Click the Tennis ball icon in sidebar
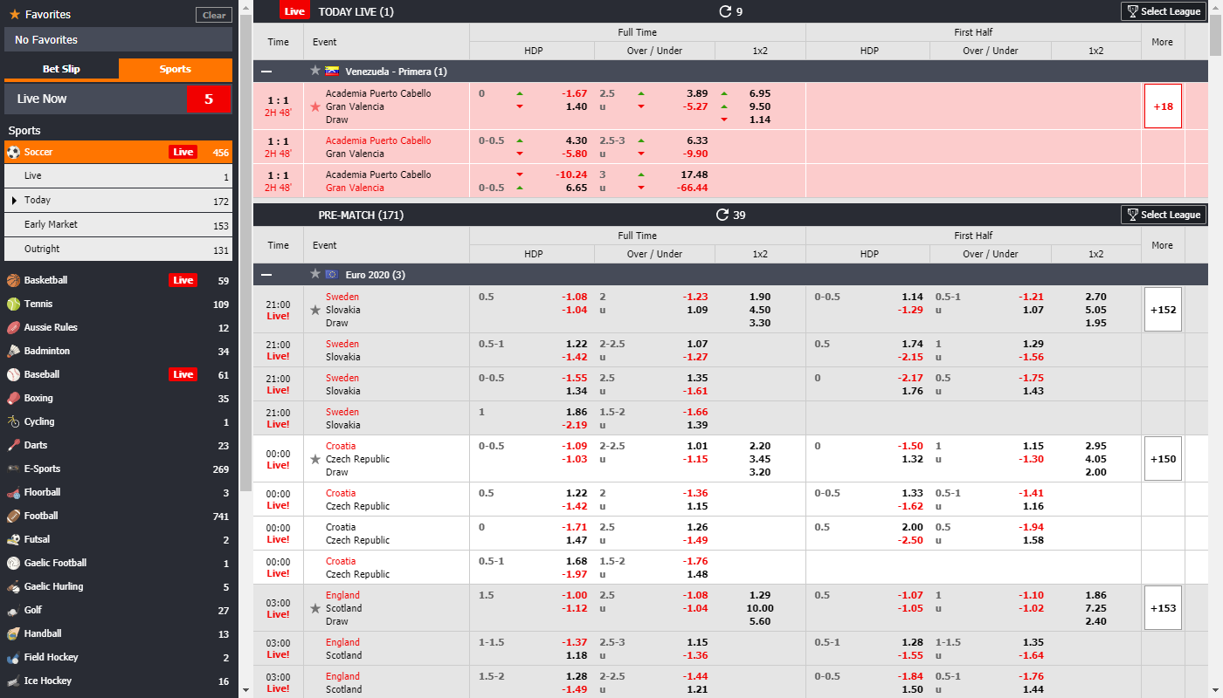The width and height of the screenshot is (1223, 698). [x=13, y=304]
